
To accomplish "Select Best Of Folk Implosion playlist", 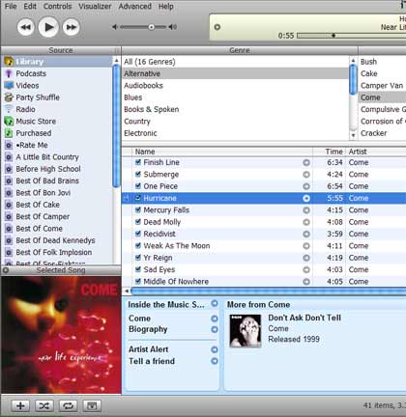I will click(57, 252).
